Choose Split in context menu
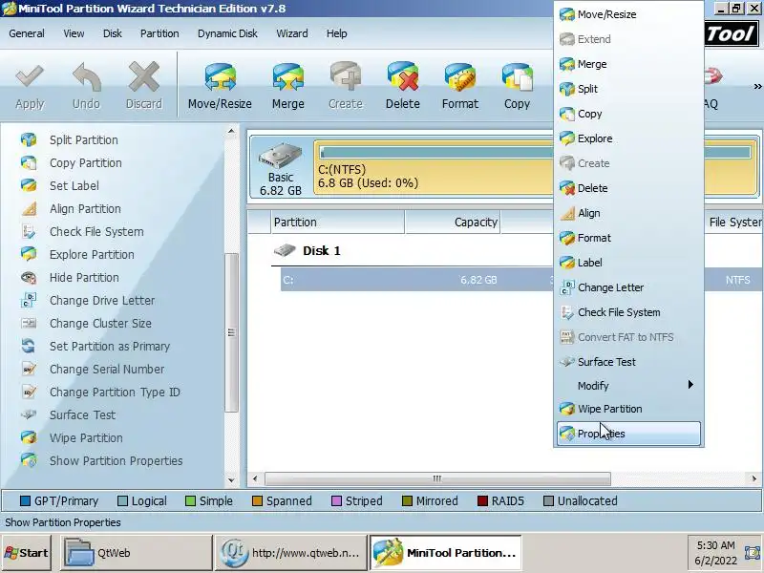The image size is (764, 573). (628, 89)
